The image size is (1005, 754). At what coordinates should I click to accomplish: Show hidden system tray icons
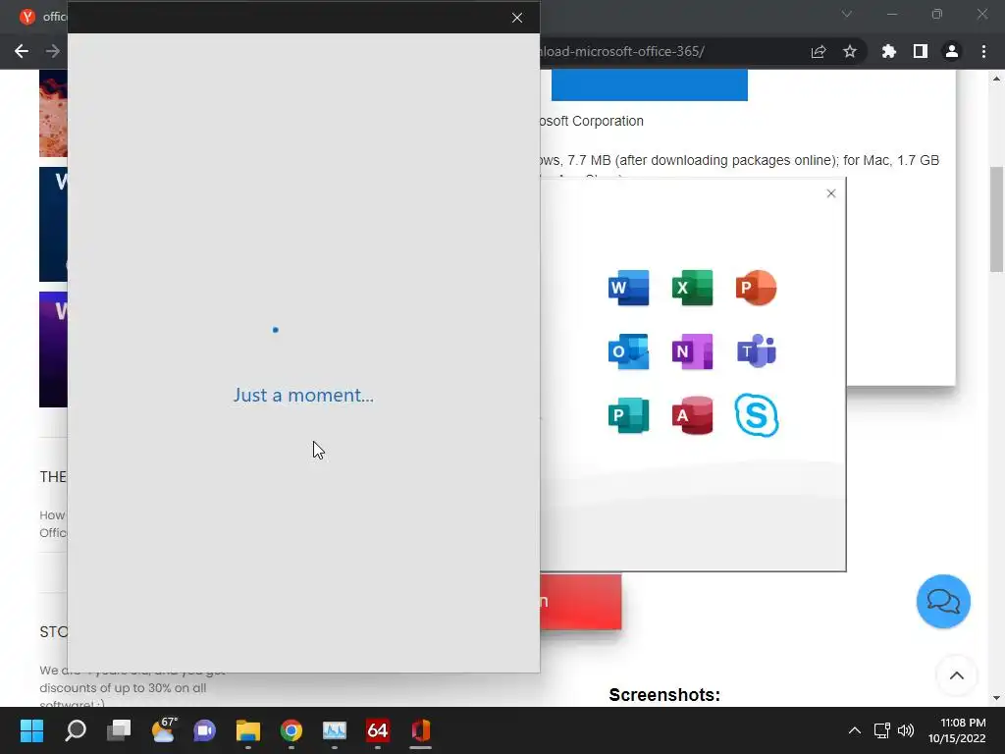[x=855, y=730]
